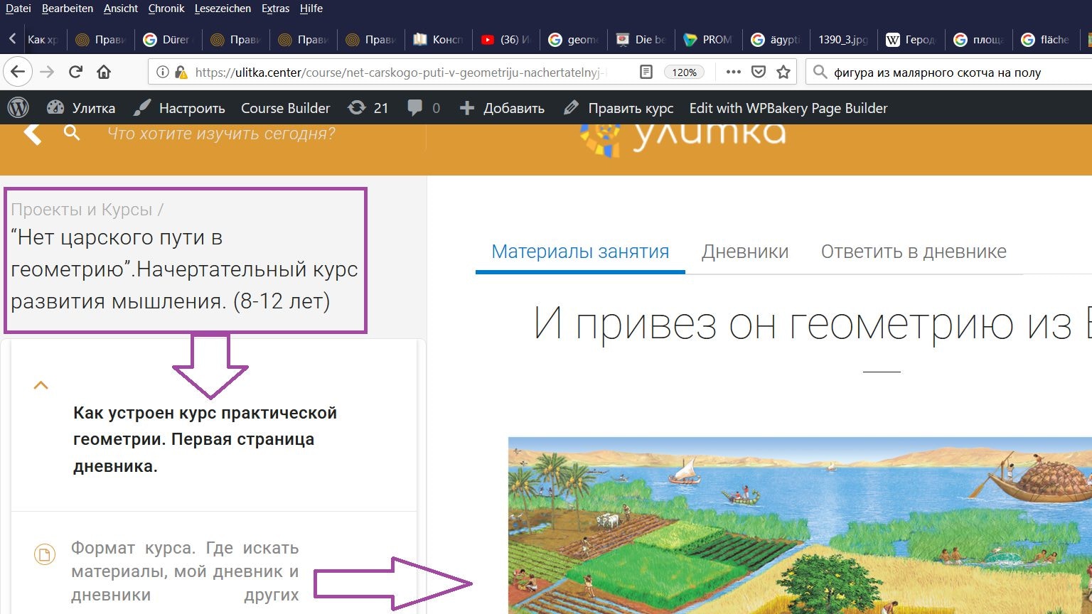Open the browser home page
Viewport: 1092px width, 614px height.
click(104, 72)
